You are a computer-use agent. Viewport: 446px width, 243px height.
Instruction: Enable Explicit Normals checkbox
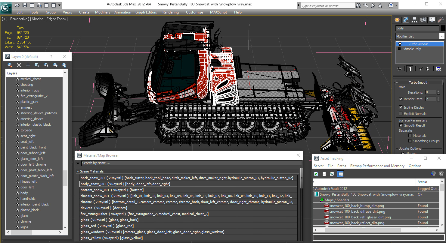pos(401,114)
